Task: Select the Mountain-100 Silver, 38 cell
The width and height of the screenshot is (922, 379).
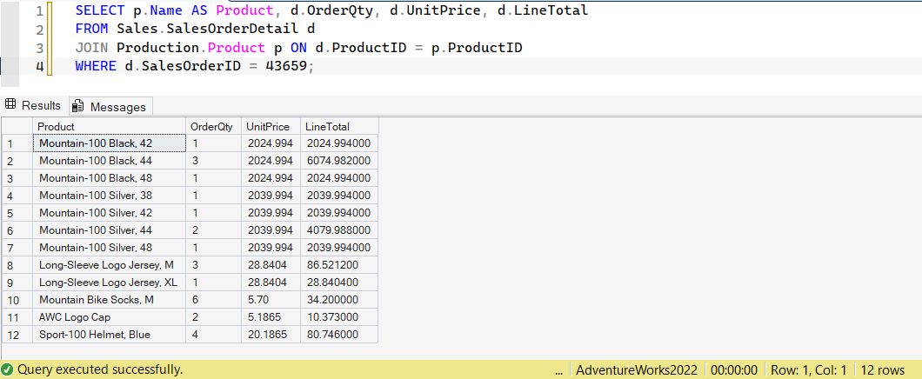Action: 110,195
